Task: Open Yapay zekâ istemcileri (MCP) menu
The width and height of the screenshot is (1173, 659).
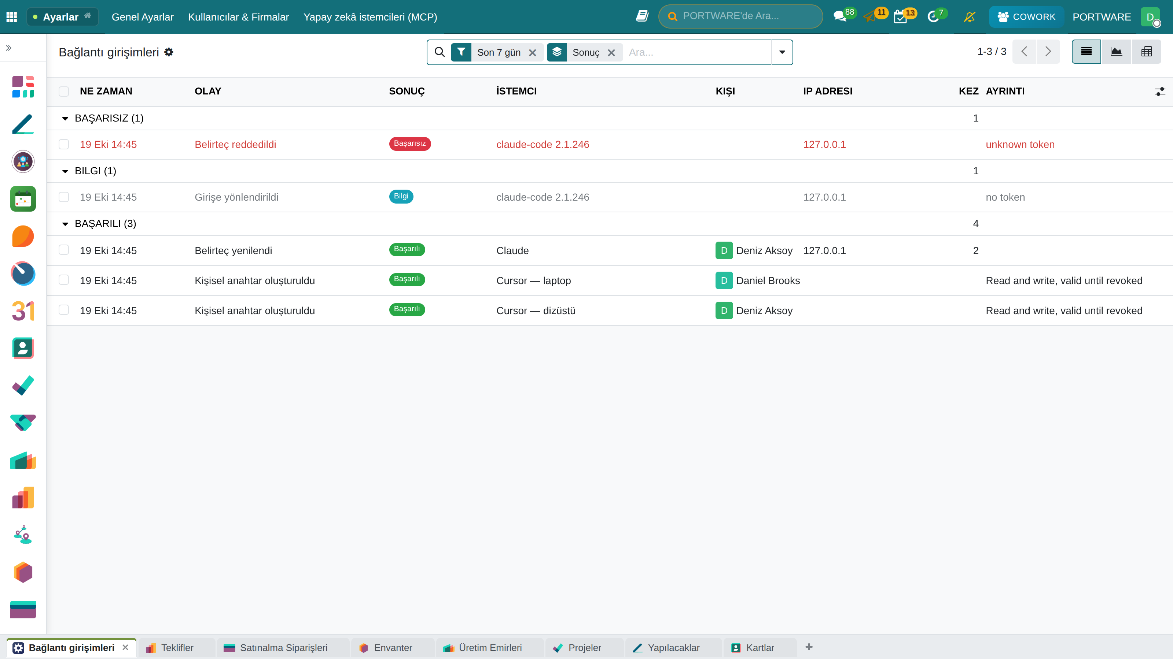Action: (x=370, y=17)
